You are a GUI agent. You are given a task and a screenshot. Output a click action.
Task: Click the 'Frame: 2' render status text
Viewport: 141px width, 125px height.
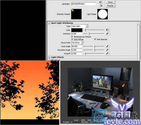click(x=68, y=122)
